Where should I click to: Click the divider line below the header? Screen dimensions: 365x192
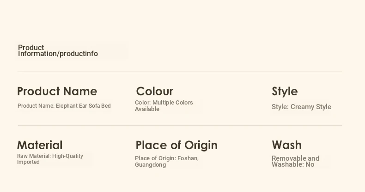pyautogui.click(x=180, y=72)
